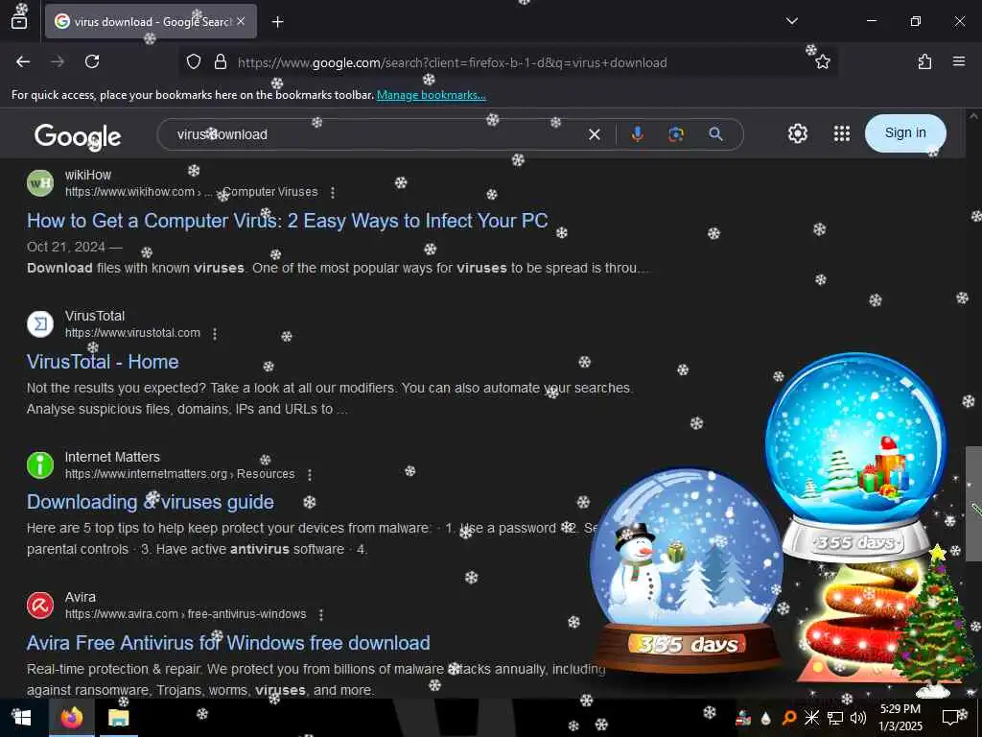The height and width of the screenshot is (737, 982).
Task: Click the Internet Matters site name text
Action: [x=113, y=457]
